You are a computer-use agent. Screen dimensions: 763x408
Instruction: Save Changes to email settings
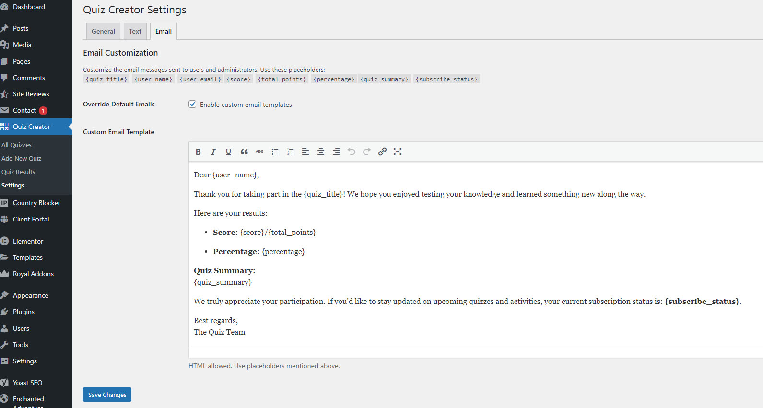[107, 395]
